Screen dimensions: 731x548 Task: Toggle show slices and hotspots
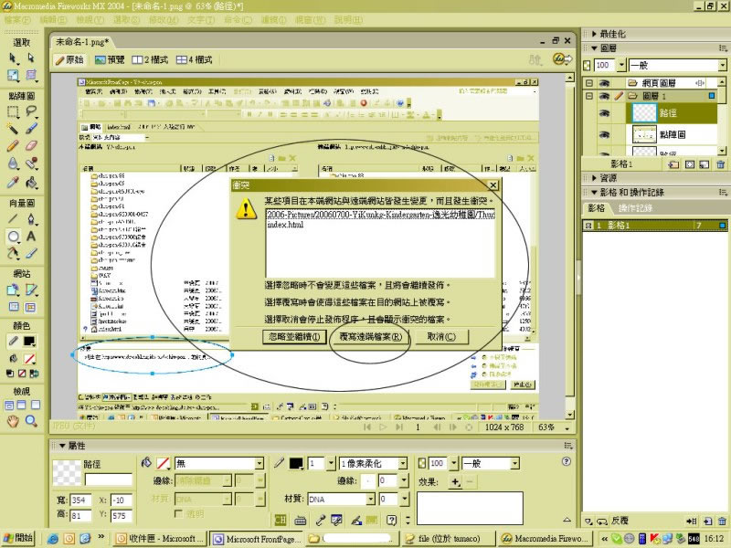[x=30, y=307]
